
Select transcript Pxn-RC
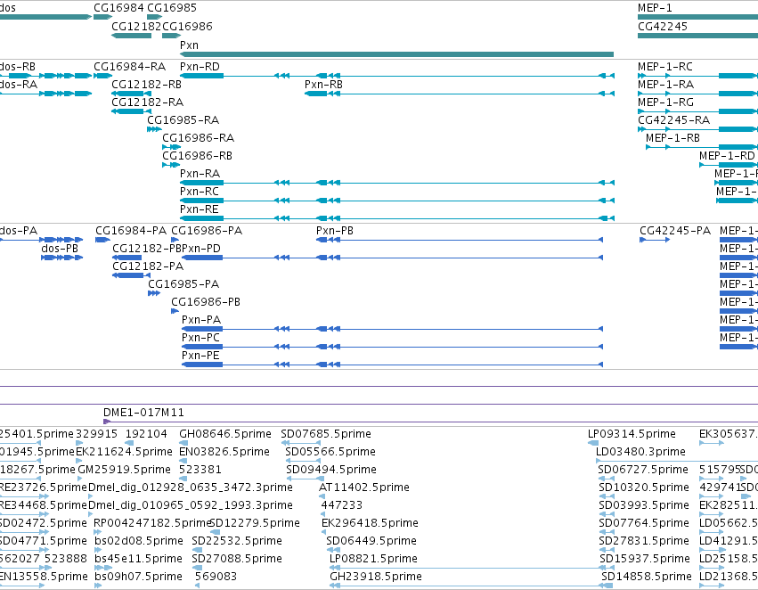coord(397,201)
